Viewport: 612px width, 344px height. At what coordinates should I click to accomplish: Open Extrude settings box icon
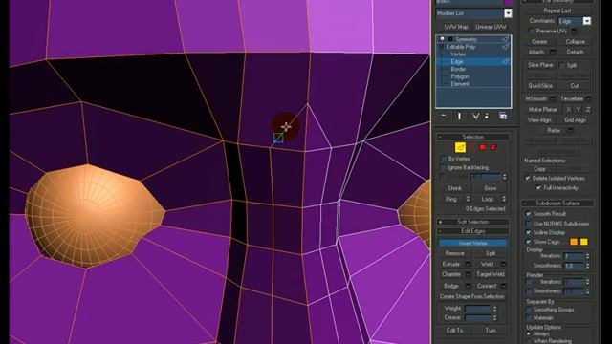coord(468,264)
